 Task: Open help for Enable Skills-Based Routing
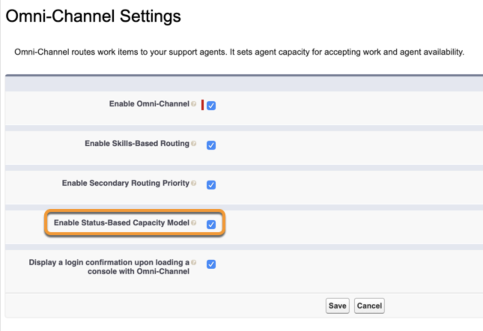(x=195, y=143)
